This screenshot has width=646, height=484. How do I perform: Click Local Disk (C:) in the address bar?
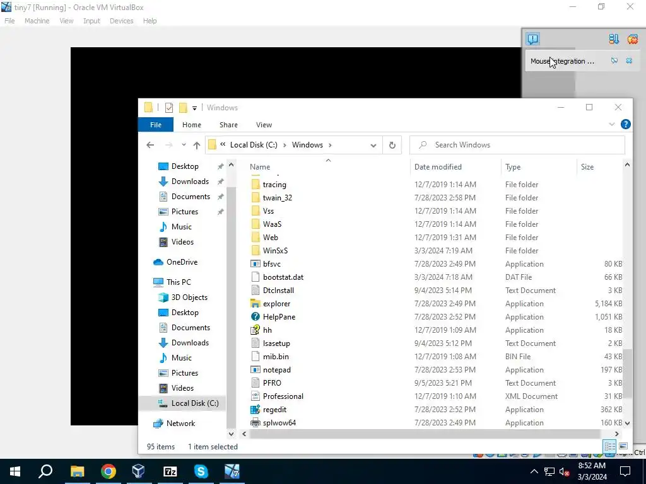click(254, 145)
